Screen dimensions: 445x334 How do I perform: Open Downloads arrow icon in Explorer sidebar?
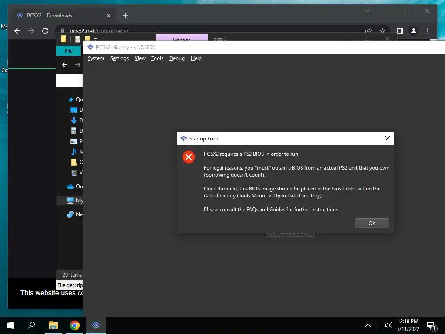[74, 120]
